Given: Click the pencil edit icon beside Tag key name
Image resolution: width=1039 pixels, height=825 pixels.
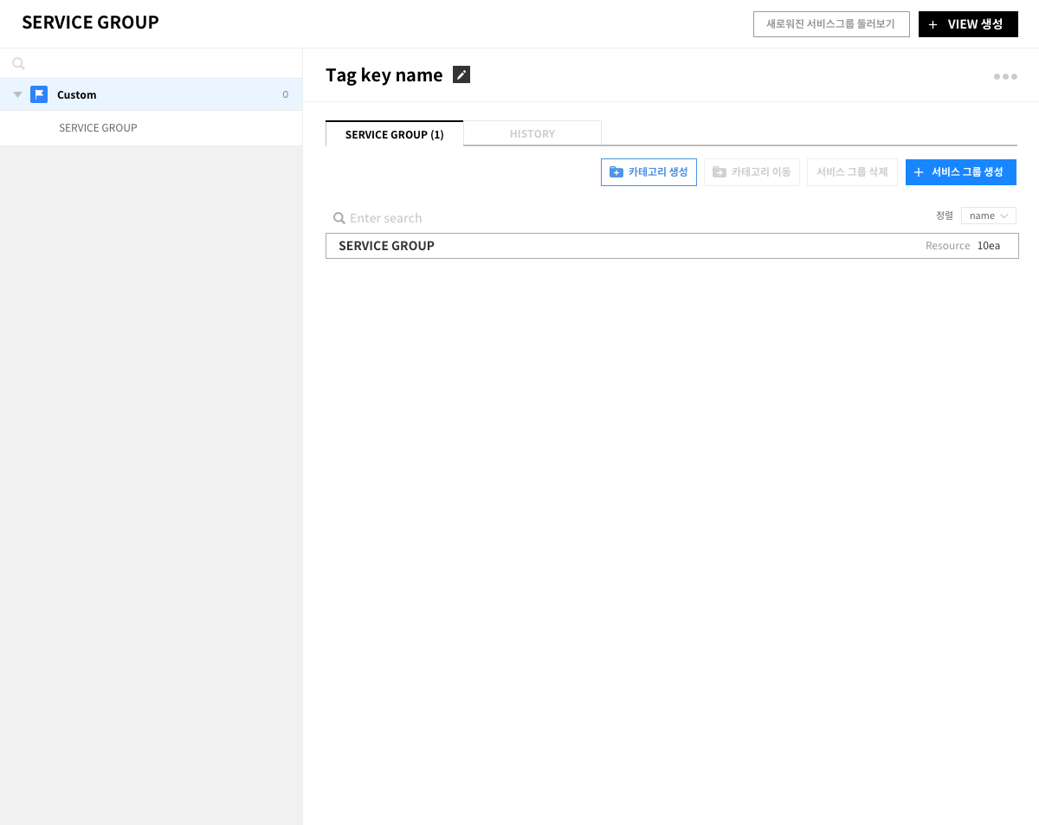Looking at the screenshot, I should (461, 75).
